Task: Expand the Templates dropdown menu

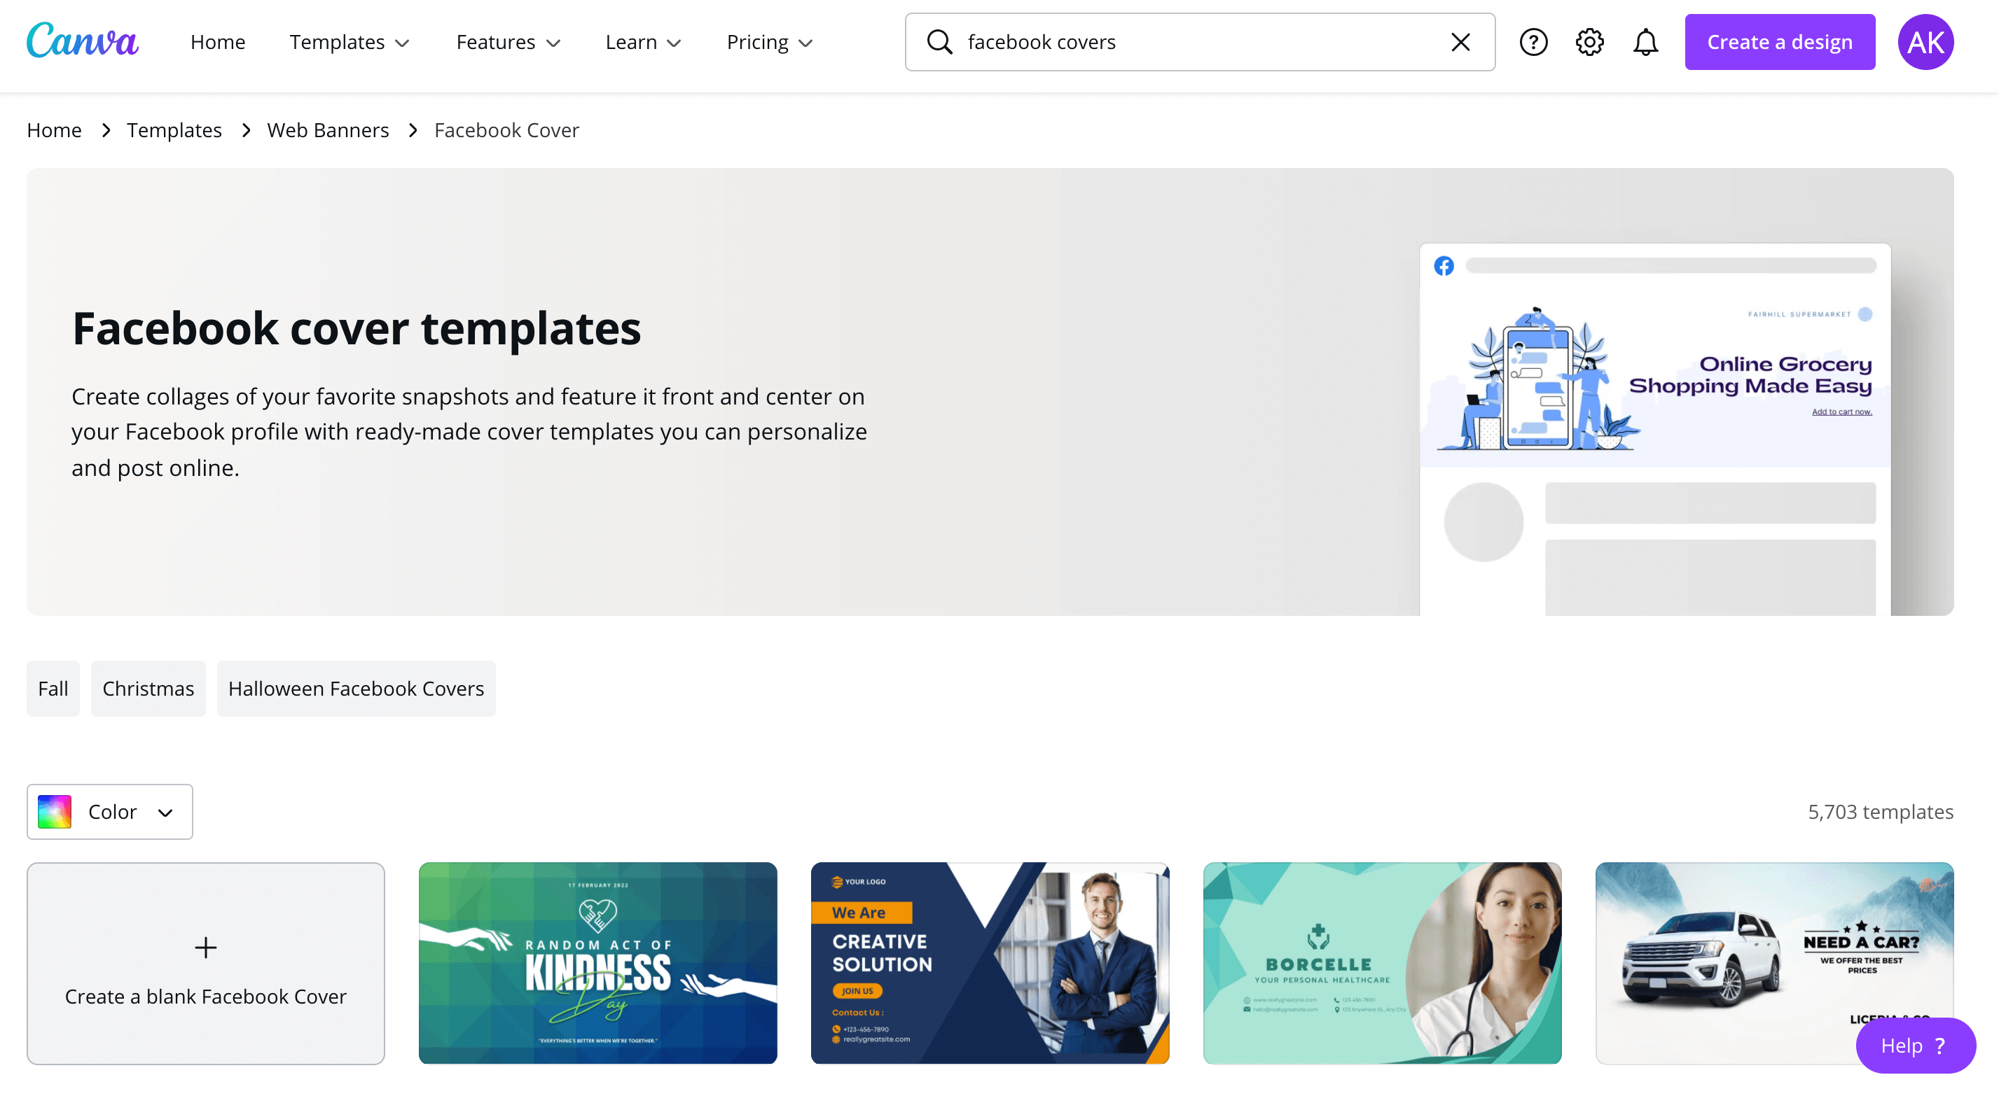Action: 350,42
